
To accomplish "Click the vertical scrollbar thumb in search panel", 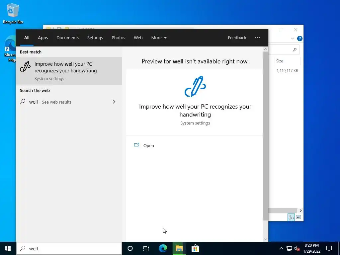I will tap(266, 136).
